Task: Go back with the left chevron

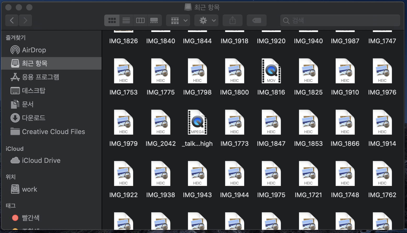Action: click(12, 20)
